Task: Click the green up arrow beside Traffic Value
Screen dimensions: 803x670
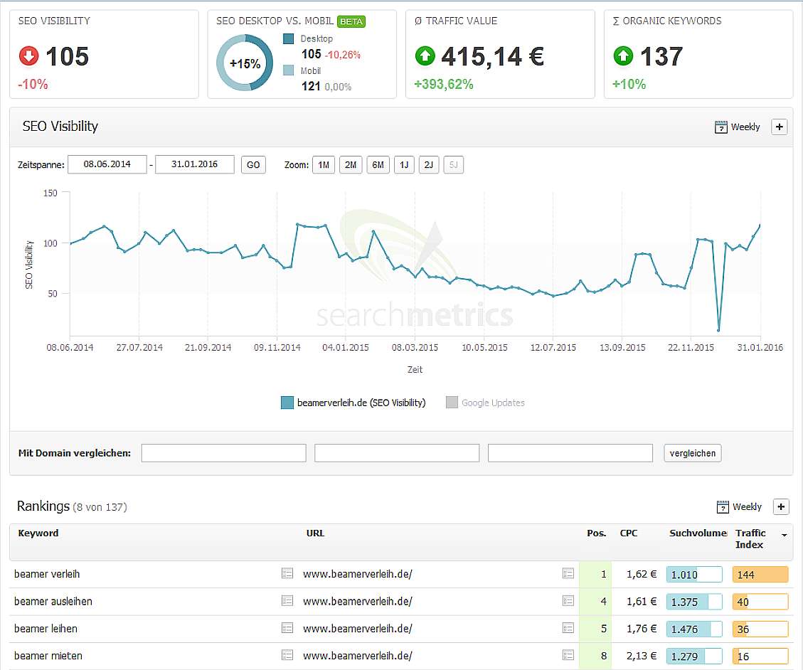Action: (425, 55)
